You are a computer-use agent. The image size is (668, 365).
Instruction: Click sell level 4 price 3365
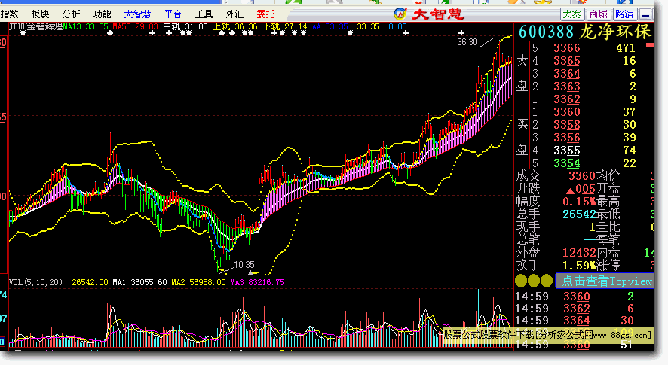(567, 61)
